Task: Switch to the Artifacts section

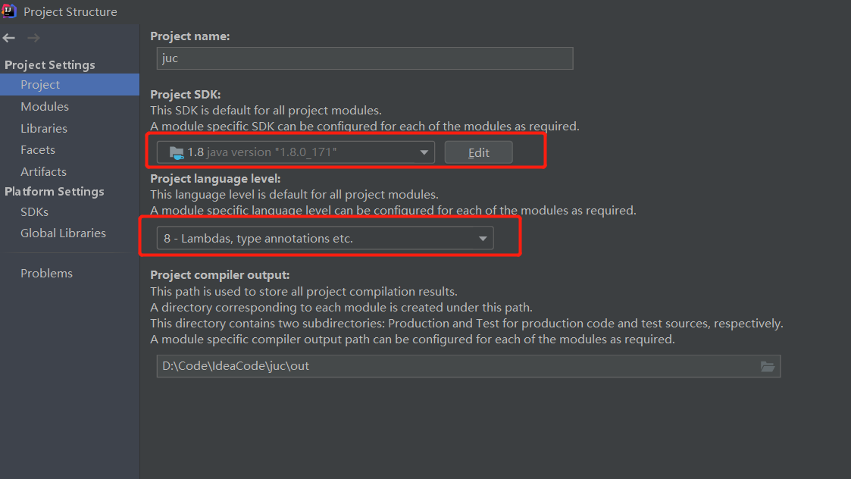Action: point(43,172)
